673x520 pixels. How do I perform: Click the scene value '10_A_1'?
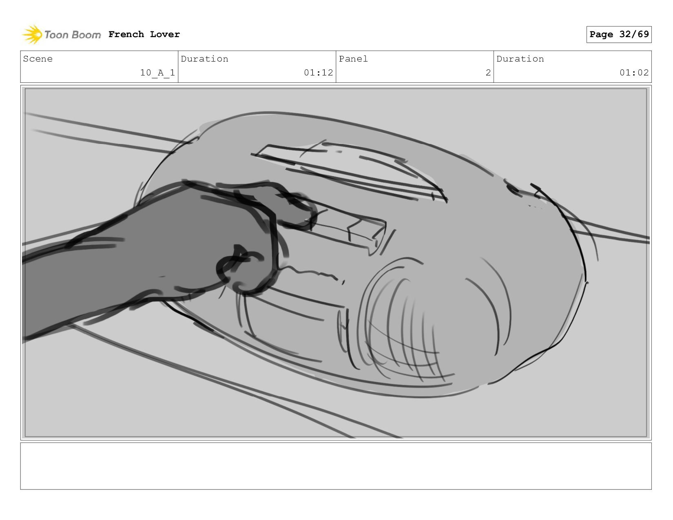tap(157, 73)
